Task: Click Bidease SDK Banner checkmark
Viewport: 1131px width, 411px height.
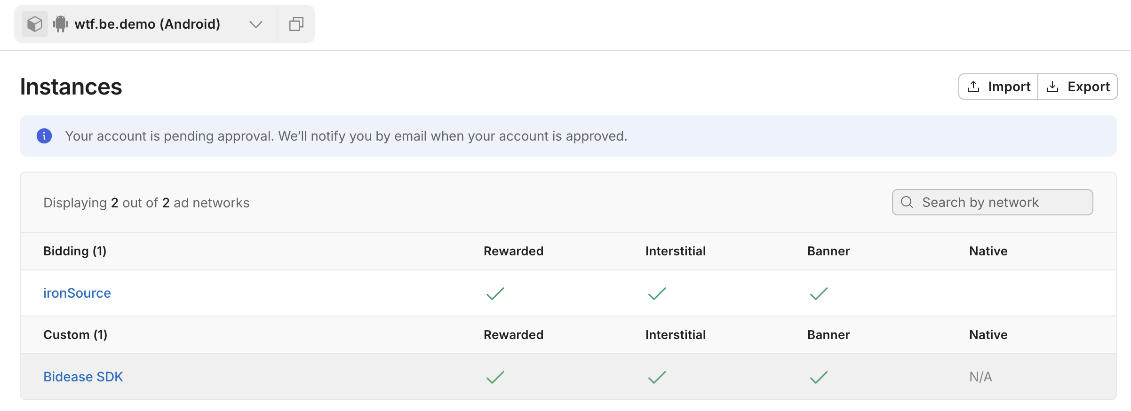Action: 819,377
